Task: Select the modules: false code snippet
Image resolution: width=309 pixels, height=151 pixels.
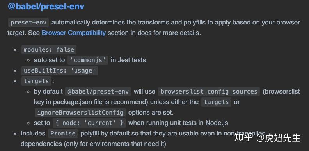Action: coord(49,50)
